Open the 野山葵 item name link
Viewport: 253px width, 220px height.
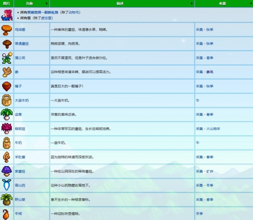[x=20, y=200]
